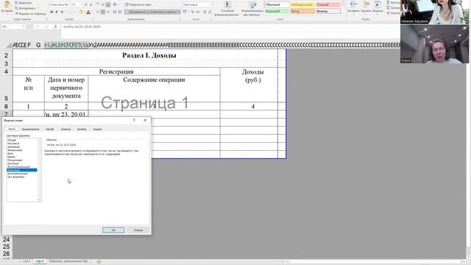
Task: Apply the Обычный cell style
Action: [277, 5]
